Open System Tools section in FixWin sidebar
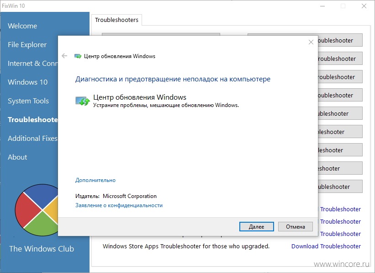This screenshot has width=375, height=273. point(28,101)
